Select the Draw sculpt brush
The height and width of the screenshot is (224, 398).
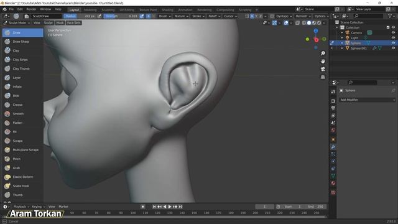point(22,33)
